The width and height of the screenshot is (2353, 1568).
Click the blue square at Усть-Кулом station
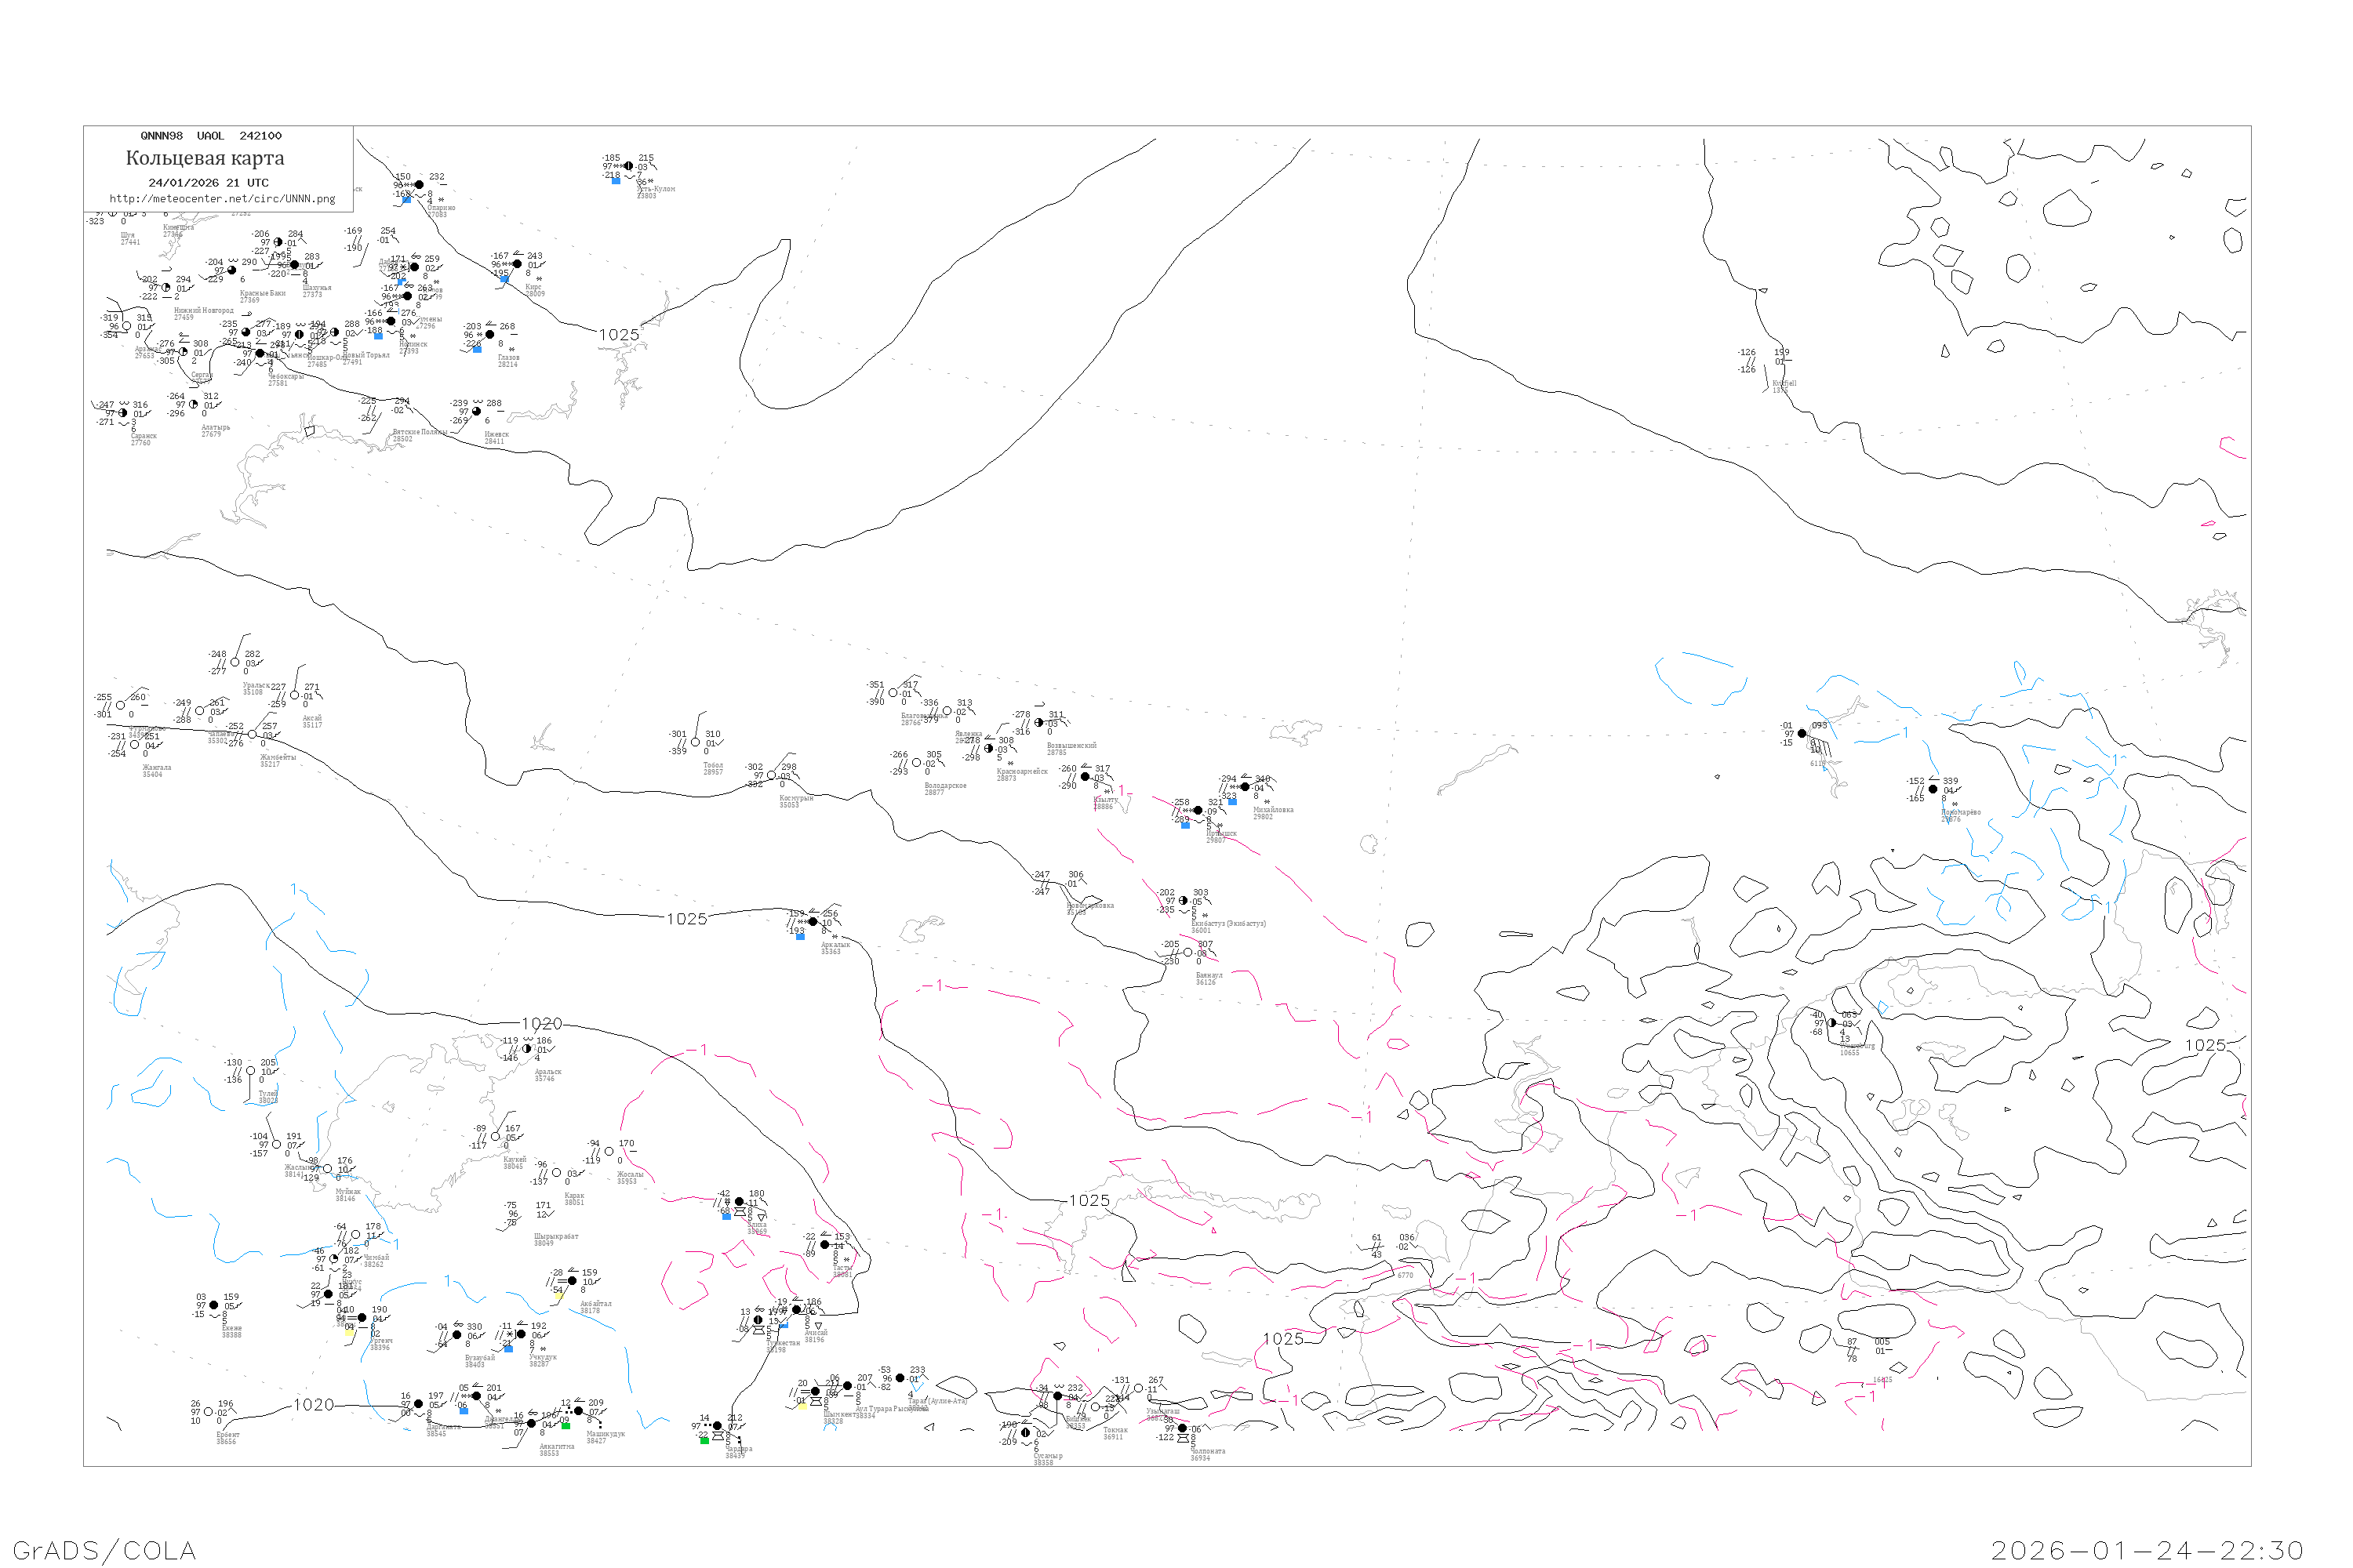pyautogui.click(x=616, y=181)
